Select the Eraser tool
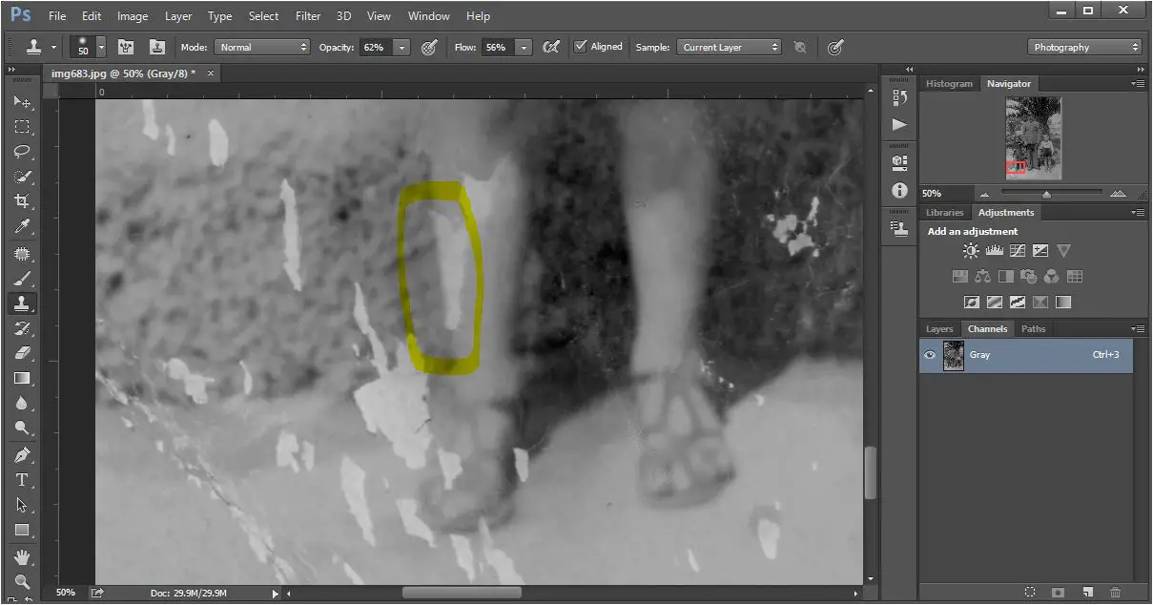 [x=22, y=353]
